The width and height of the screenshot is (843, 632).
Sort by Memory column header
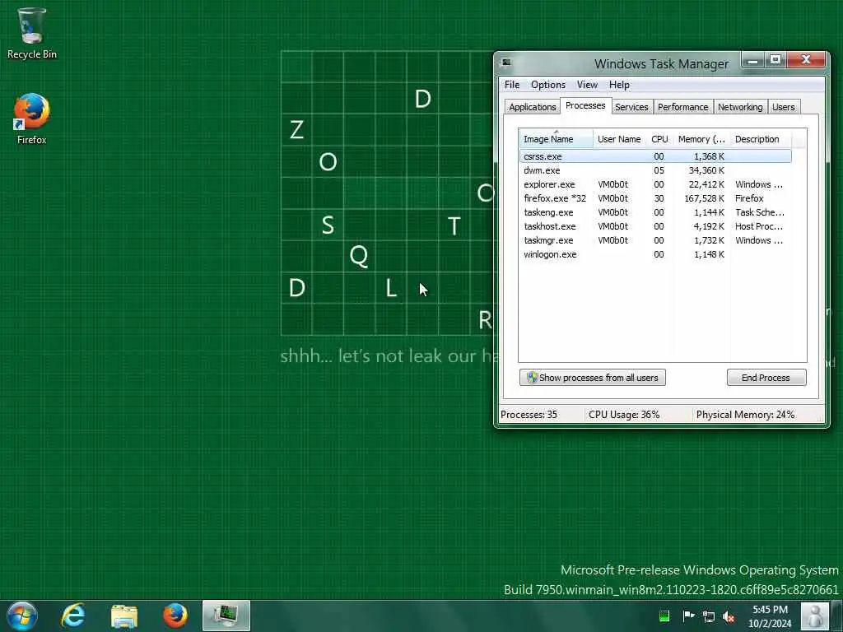pyautogui.click(x=701, y=139)
